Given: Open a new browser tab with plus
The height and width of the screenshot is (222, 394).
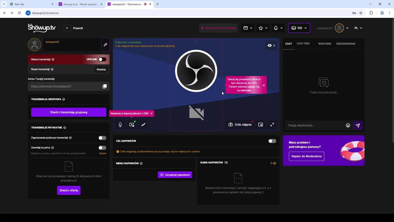Looking at the screenshot, I should 158,4.
